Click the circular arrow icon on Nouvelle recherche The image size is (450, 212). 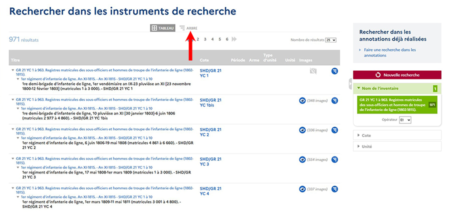pos(378,75)
